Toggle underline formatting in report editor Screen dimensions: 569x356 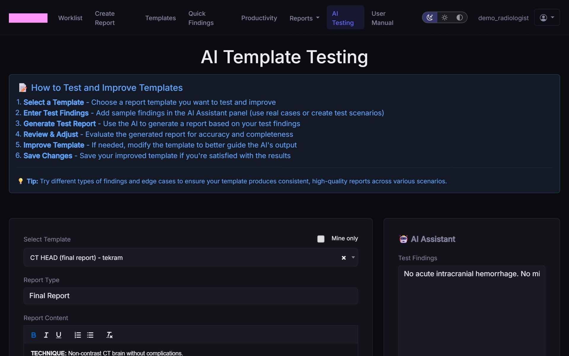click(59, 335)
